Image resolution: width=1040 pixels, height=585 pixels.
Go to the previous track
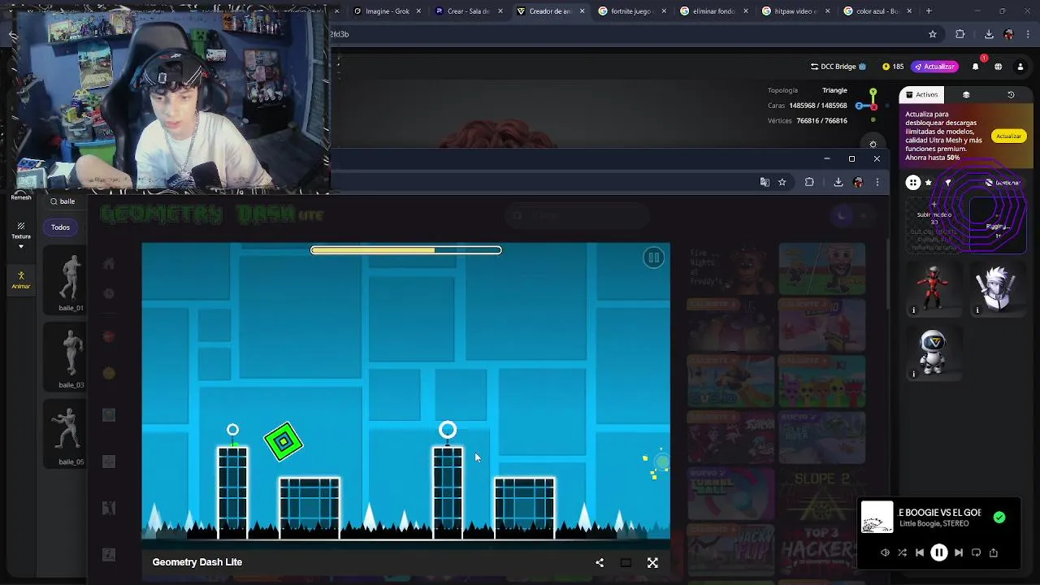click(920, 552)
